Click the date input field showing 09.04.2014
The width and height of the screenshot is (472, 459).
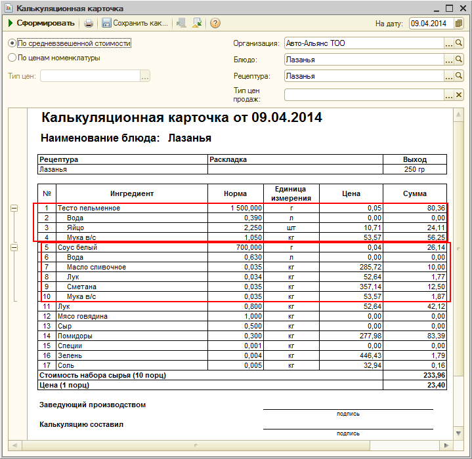[431, 24]
